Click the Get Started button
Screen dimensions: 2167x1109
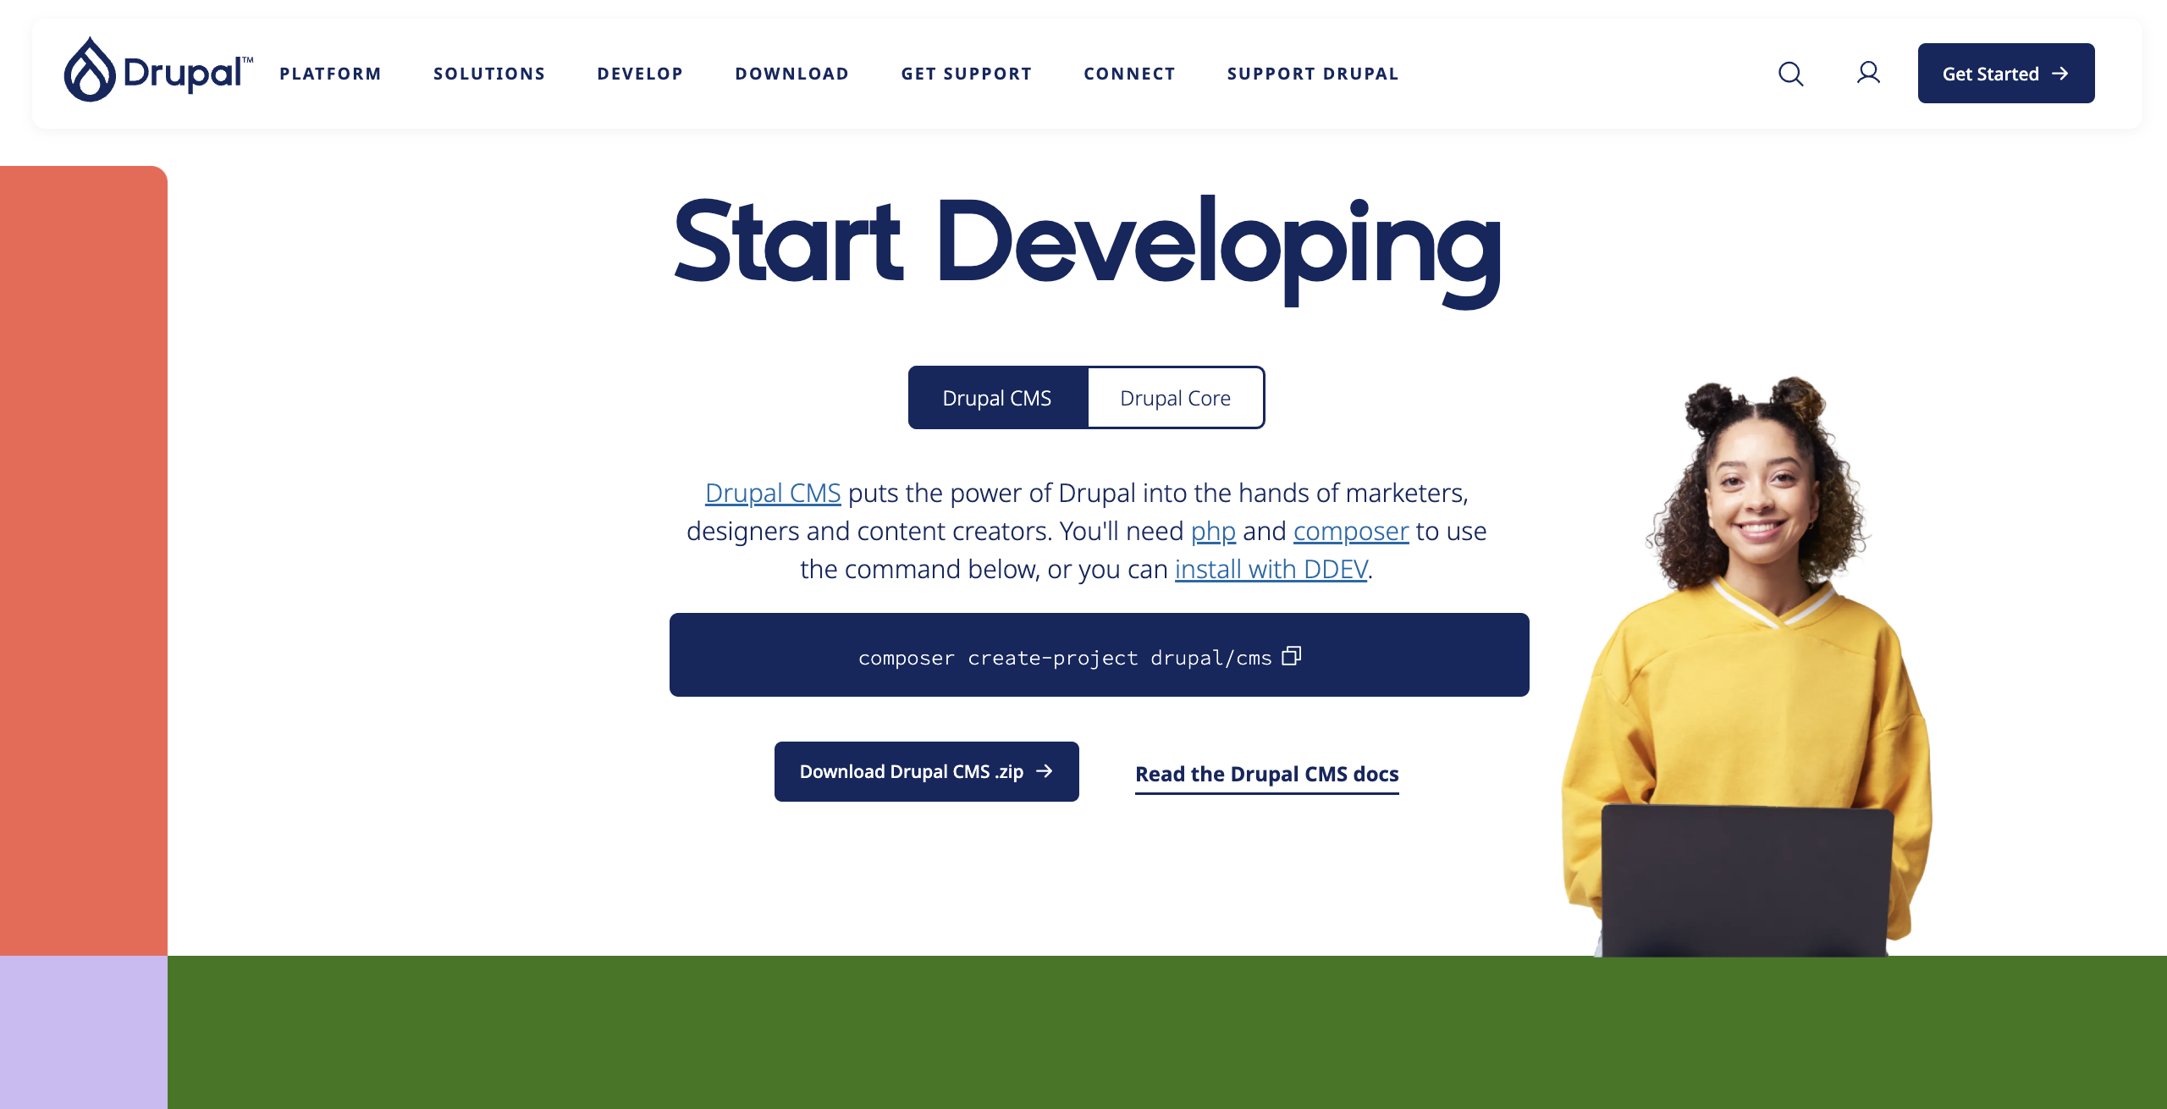pos(2004,74)
